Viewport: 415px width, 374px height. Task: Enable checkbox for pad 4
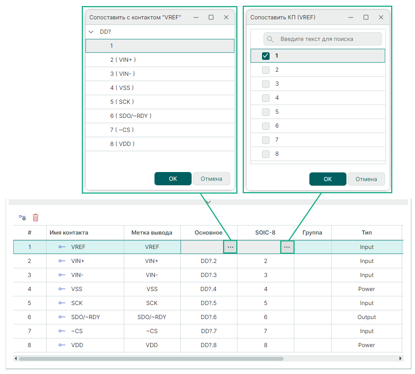266,98
